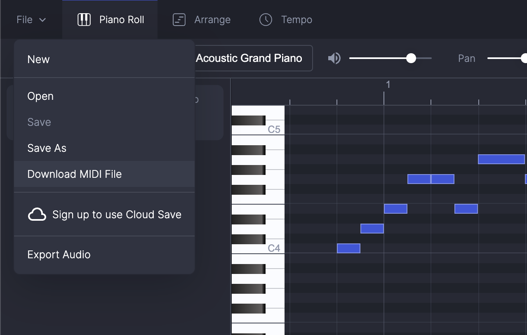Click Sign up to use Cloud Save
527x335 pixels.
click(x=117, y=215)
